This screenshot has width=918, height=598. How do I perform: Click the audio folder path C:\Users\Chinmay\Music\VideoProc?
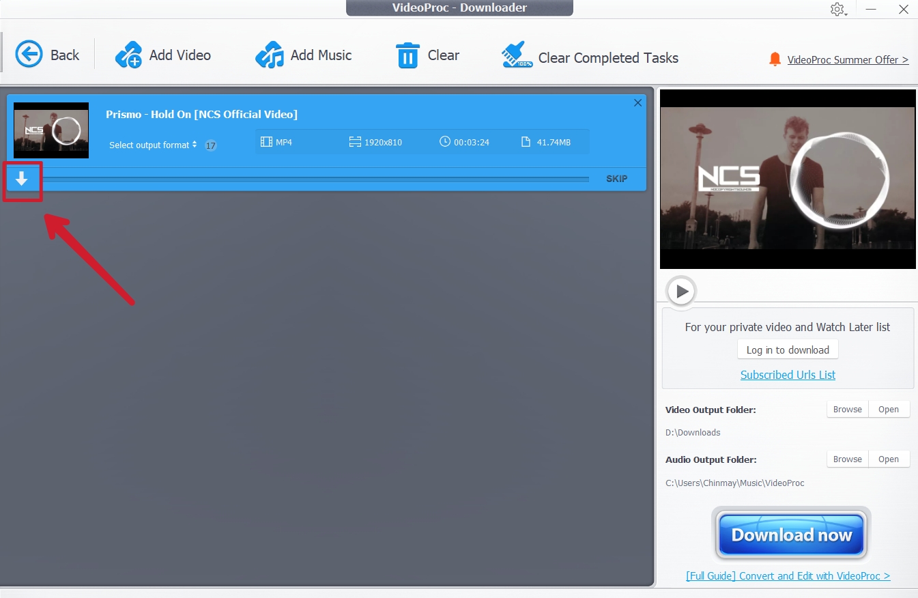[735, 483]
